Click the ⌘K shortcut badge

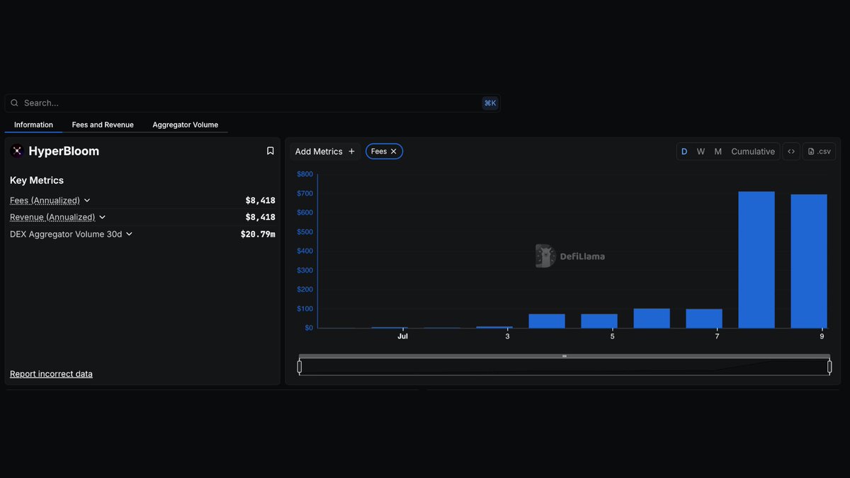490,103
